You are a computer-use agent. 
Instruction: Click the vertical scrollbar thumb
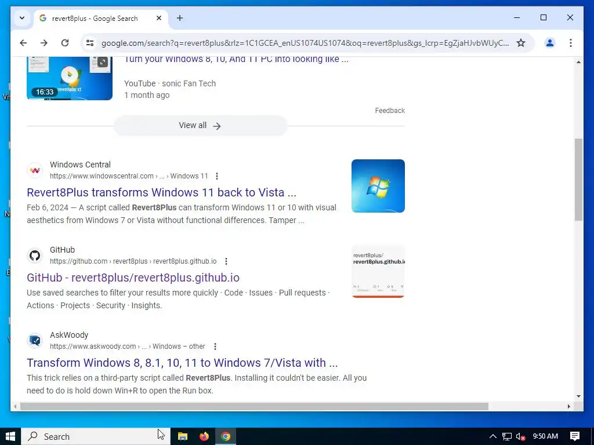[578, 180]
